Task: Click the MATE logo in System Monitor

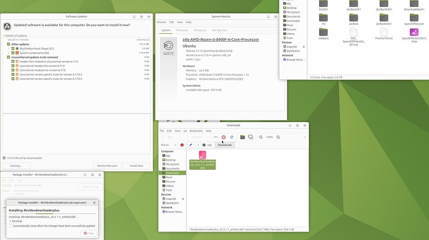Action: pyautogui.click(x=168, y=48)
